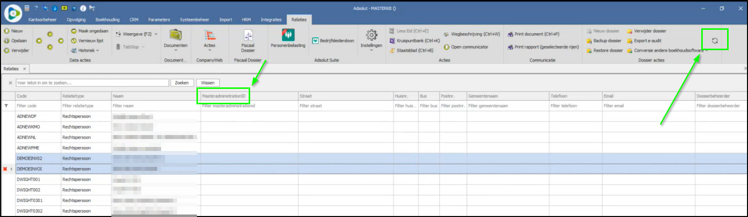Switch to the Integraties ribbon tab
Viewport: 748px width, 217px height.
(x=270, y=20)
